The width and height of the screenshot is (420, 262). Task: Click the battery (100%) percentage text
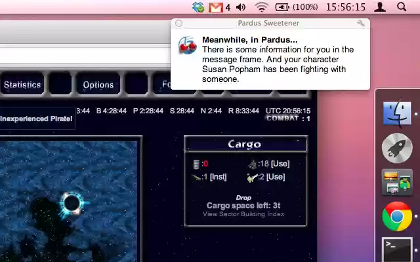(x=305, y=7)
